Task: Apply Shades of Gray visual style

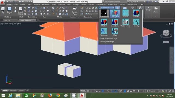Action: coord(126,23)
